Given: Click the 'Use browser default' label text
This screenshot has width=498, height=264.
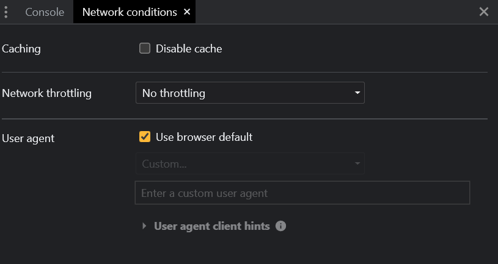Looking at the screenshot, I should 204,137.
